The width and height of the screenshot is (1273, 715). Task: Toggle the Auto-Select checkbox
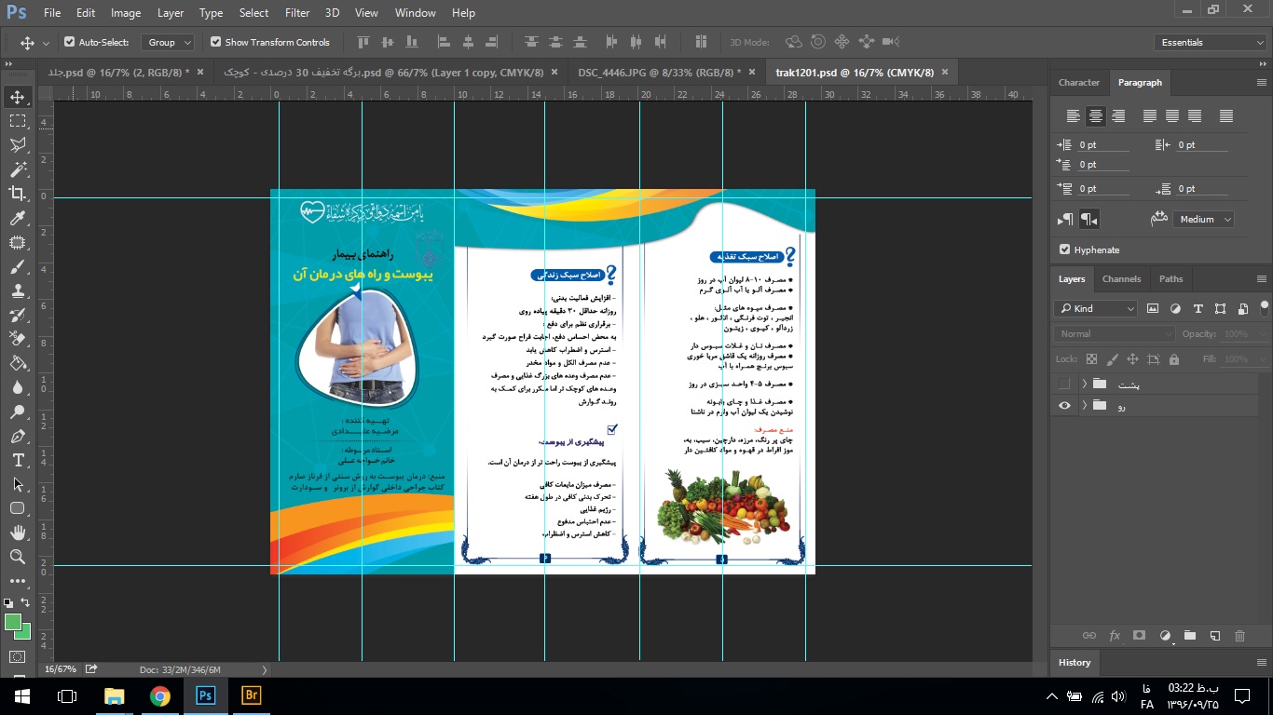[x=70, y=42]
